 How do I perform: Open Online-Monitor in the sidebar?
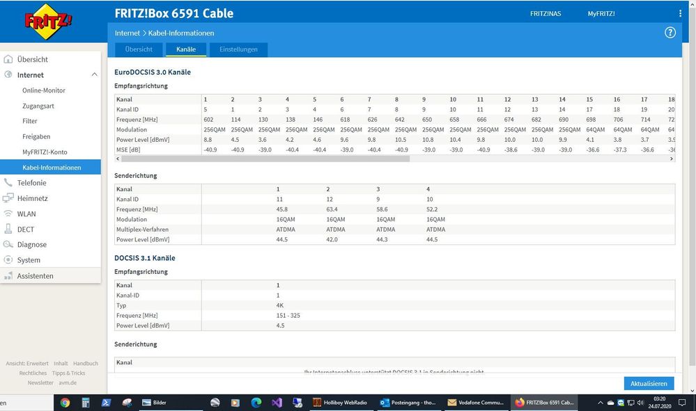point(43,90)
